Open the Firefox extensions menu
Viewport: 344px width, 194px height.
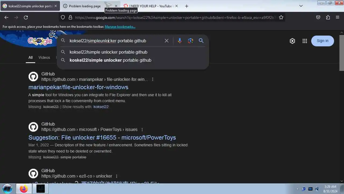pyautogui.click(x=328, y=18)
